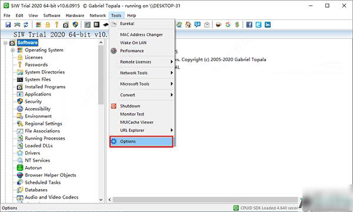Expand the Operating System tree node
The height and width of the screenshot is (212, 353).
click(x=12, y=50)
